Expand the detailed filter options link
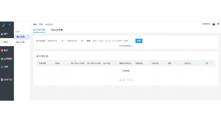This screenshot has width=221, height=122. coord(126,46)
